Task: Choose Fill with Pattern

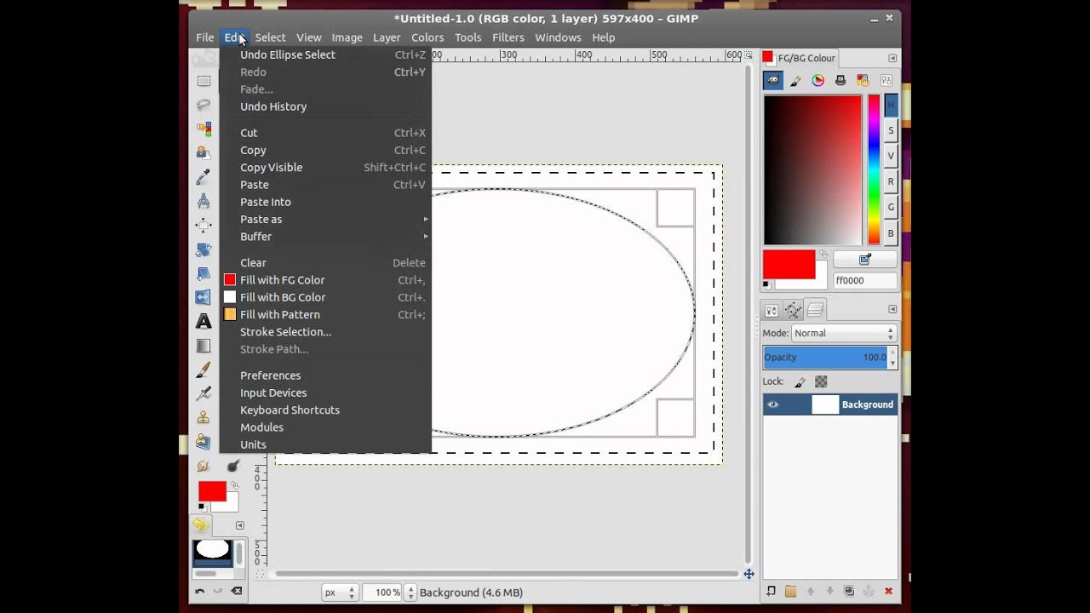Action: (325, 315)
